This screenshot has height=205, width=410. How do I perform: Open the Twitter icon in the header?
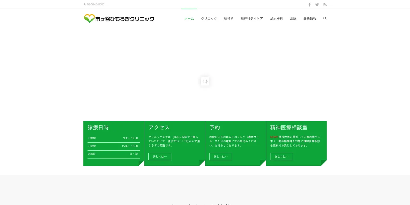[x=317, y=5]
